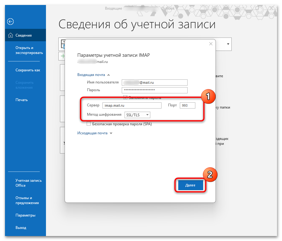Click the Далее button

[x=190, y=185]
